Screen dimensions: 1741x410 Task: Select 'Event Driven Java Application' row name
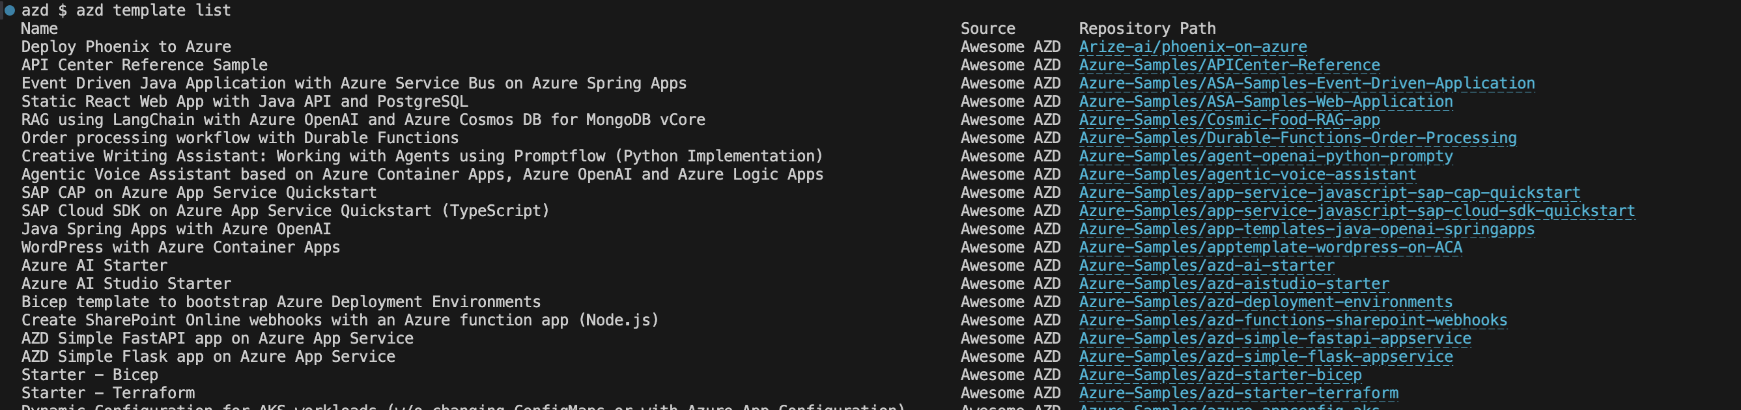354,83
